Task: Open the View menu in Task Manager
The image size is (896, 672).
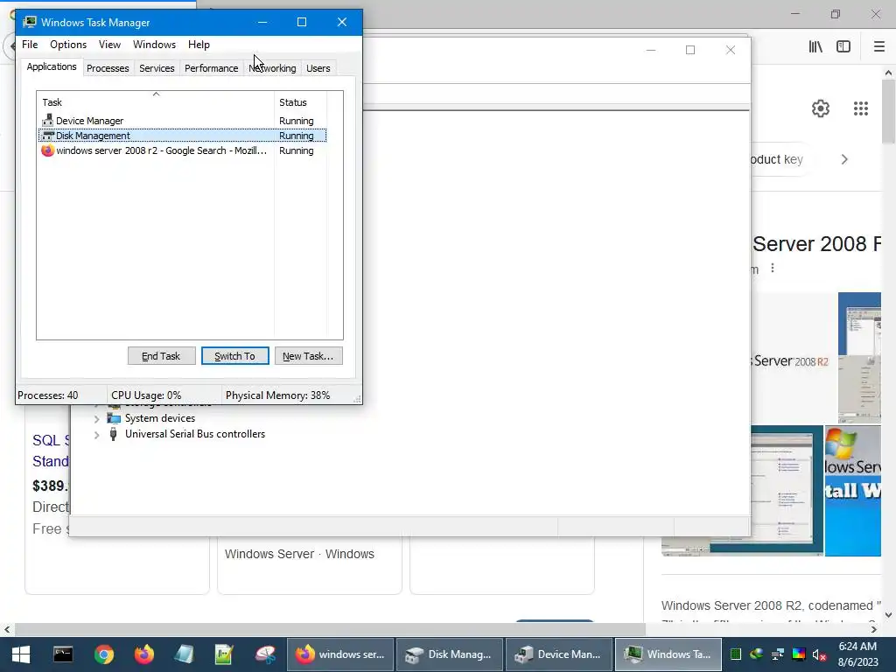Action: (109, 45)
